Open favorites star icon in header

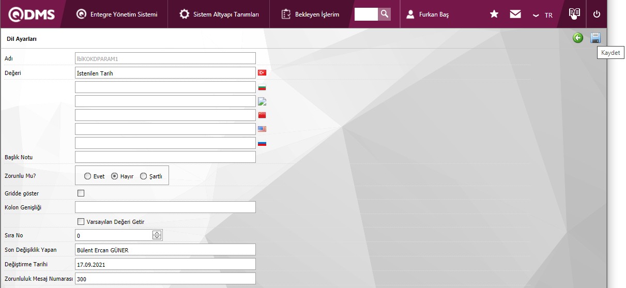point(494,14)
